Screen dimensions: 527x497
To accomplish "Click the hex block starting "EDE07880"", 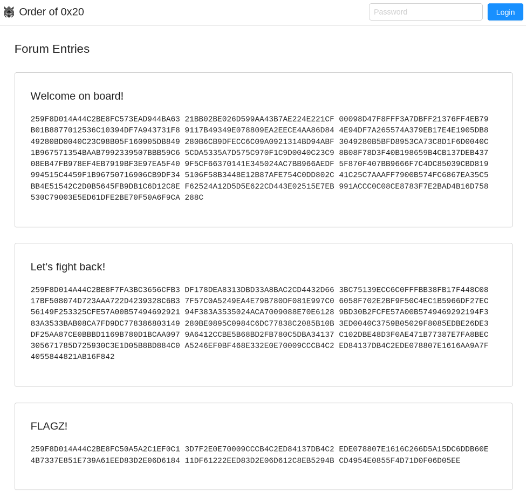I will tap(413, 450).
